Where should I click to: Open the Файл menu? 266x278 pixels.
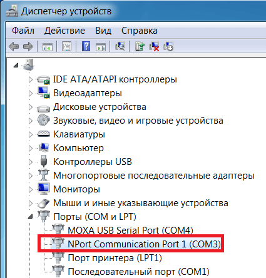pyautogui.click(x=23, y=31)
